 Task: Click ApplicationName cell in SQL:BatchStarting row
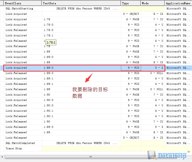[x=179, y=9]
